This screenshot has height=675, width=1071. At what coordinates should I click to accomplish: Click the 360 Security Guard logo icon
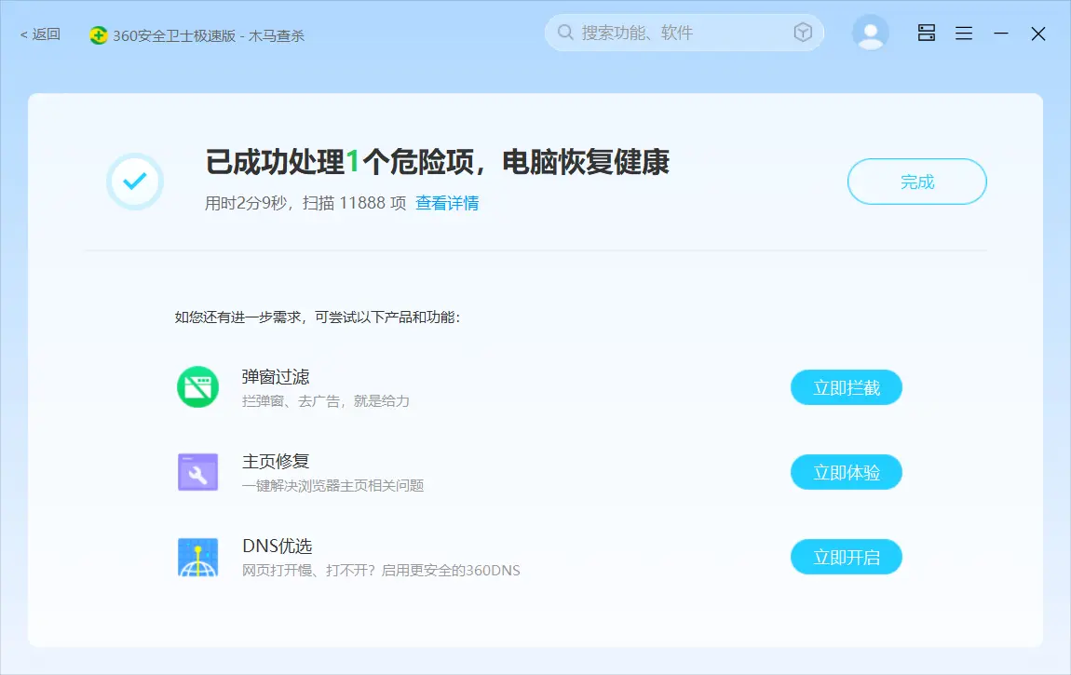pos(99,35)
